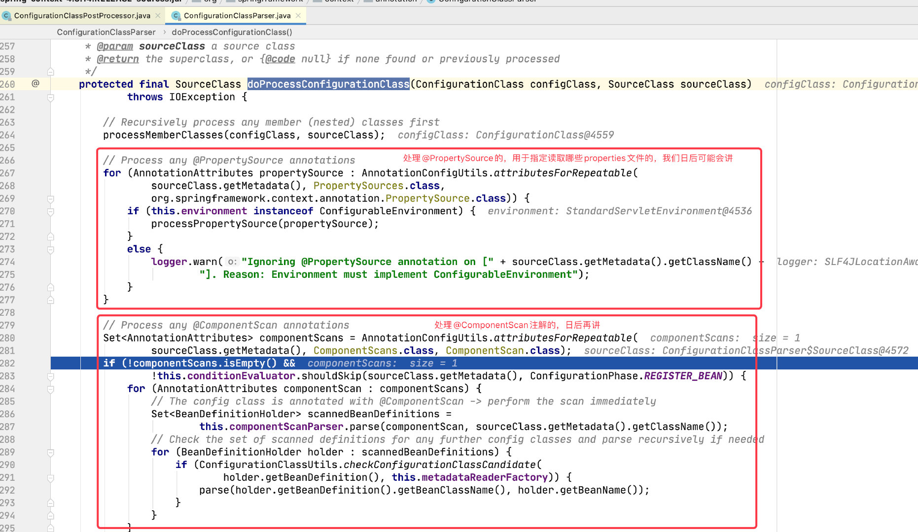918x532 pixels.
Task: Click the 'o:' parameter hint in warn()
Action: (x=232, y=262)
